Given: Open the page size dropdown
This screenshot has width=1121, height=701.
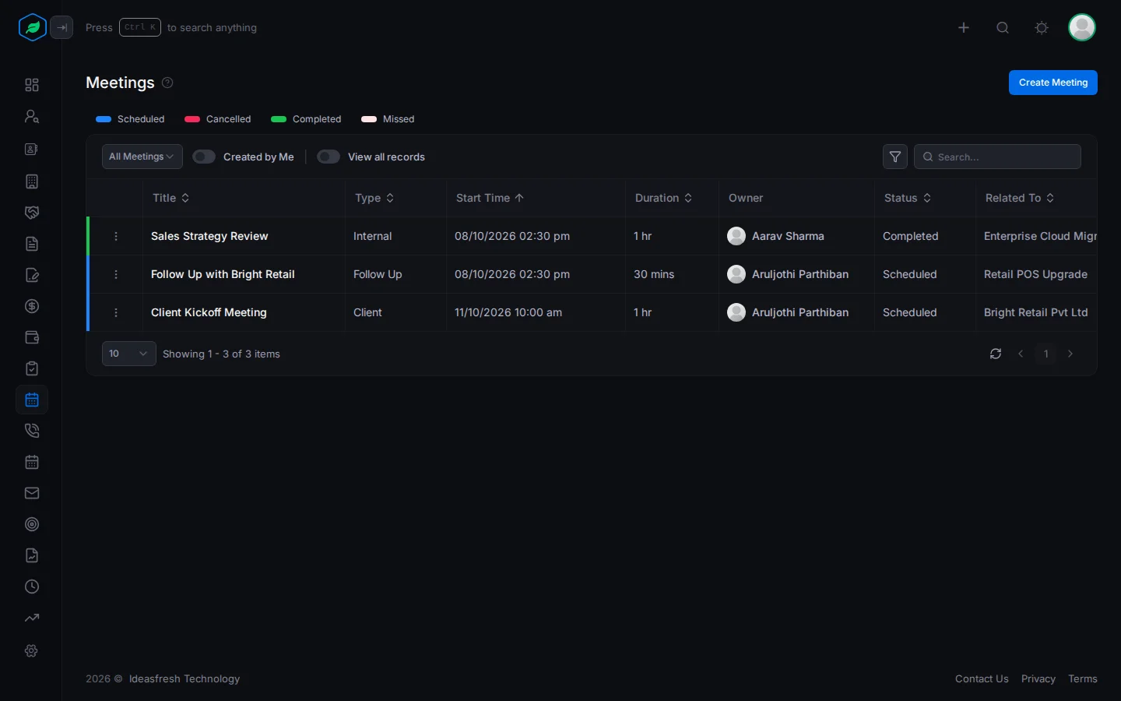Looking at the screenshot, I should pyautogui.click(x=129, y=354).
